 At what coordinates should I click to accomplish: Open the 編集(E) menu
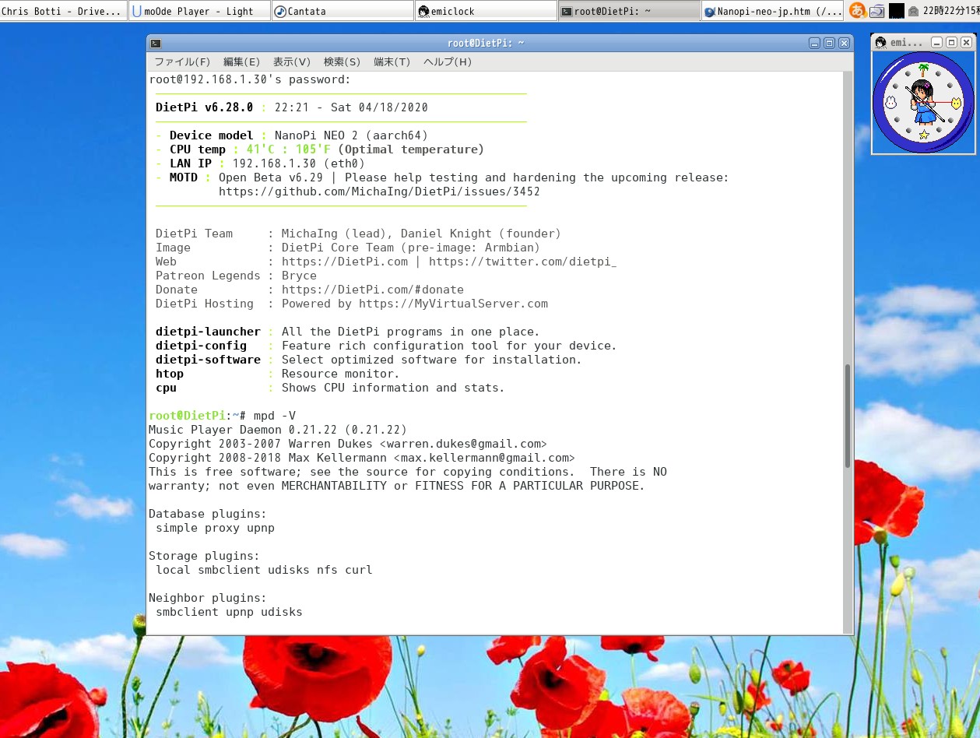241,61
